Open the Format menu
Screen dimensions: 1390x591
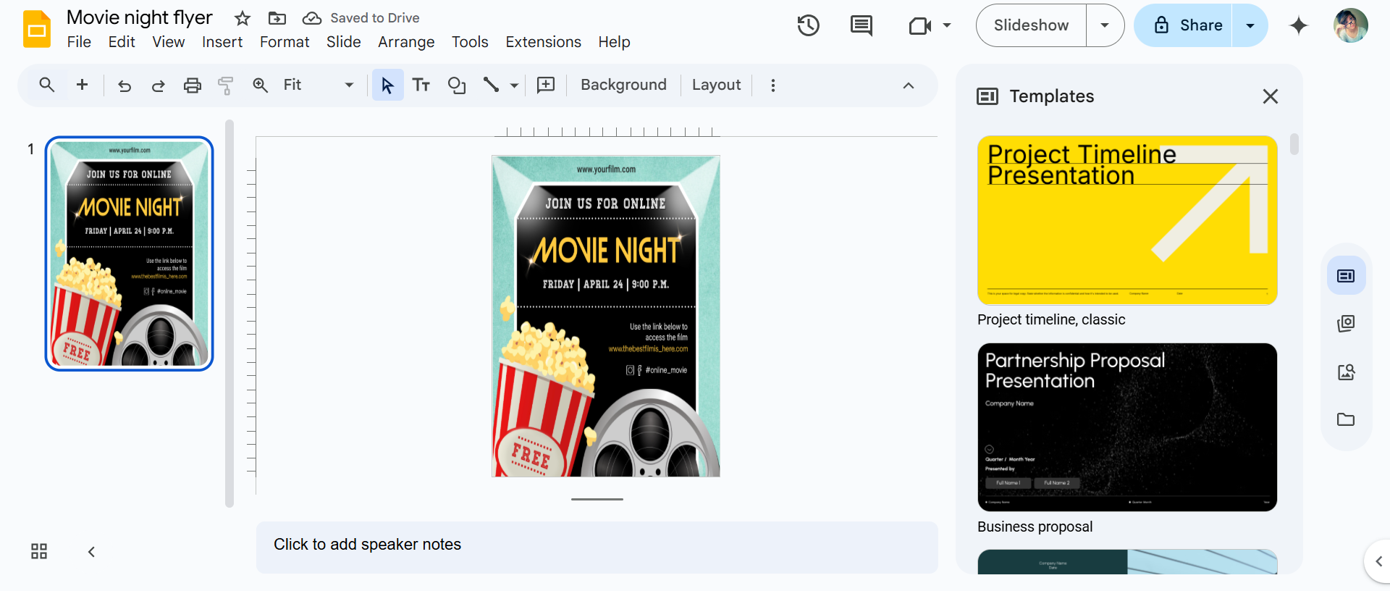coord(285,42)
